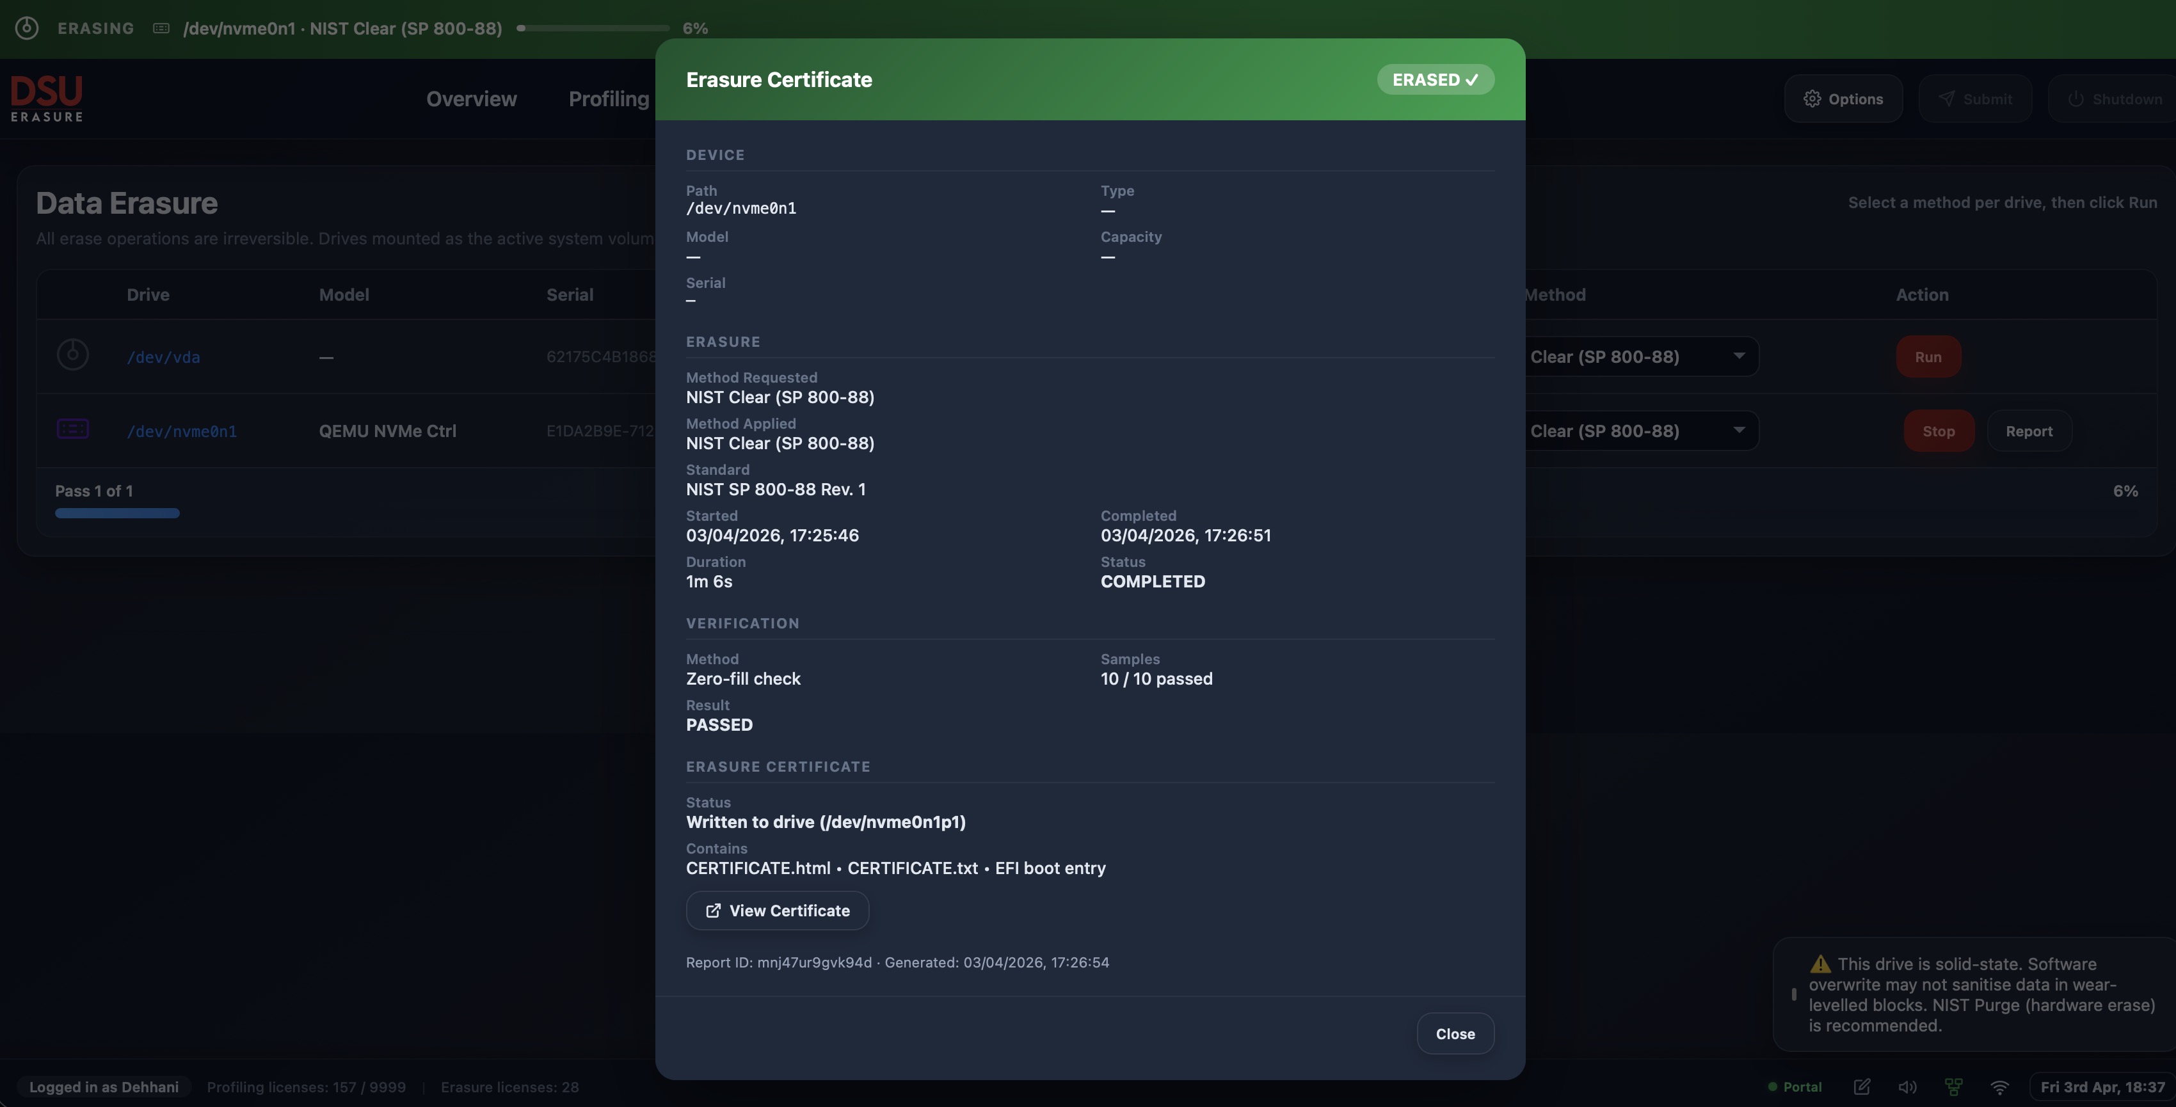Expand the Wi-Fi status menu
The height and width of the screenshot is (1107, 2176).
pos(2000,1088)
